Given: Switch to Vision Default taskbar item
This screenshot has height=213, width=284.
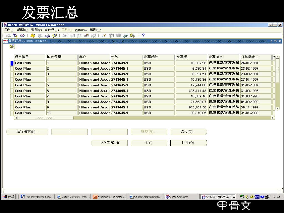Looking at the screenshot, I should (x=73, y=197).
